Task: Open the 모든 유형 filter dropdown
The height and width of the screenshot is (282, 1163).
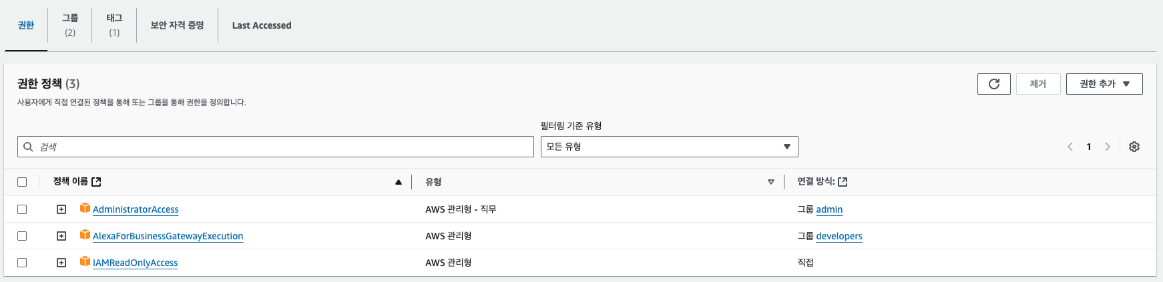Action: pos(669,147)
